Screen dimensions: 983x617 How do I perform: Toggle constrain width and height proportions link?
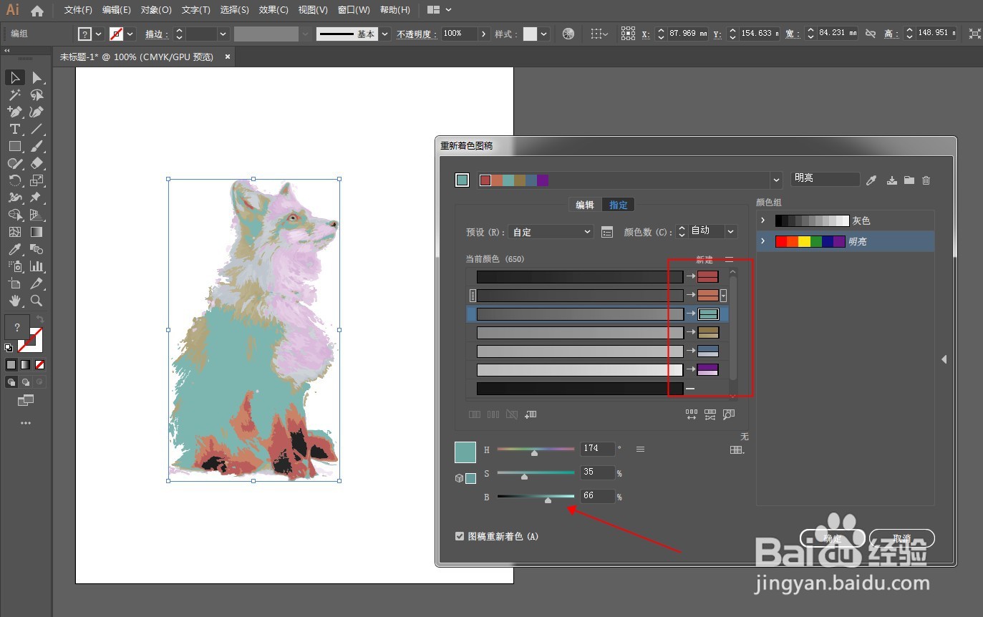pos(871,34)
